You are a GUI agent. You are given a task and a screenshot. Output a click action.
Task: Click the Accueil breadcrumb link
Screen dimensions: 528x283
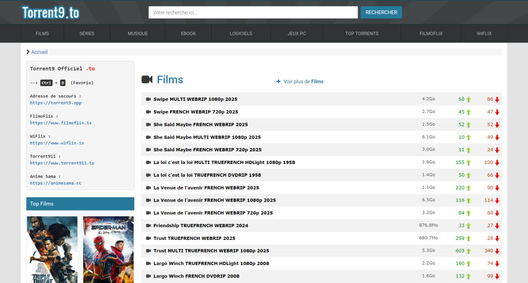[x=39, y=52]
